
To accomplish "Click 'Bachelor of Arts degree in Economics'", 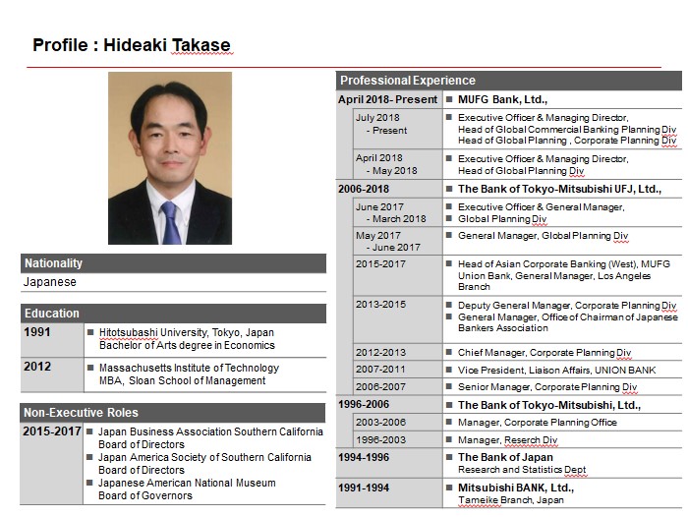I will (x=187, y=345).
